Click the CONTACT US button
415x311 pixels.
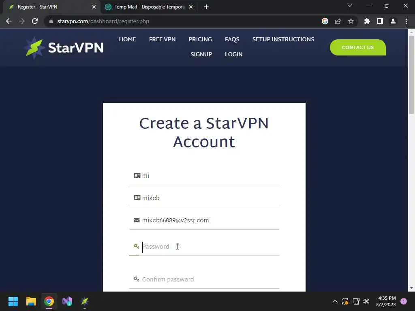tap(357, 47)
